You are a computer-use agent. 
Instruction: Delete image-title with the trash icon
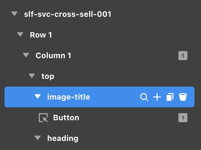point(183,97)
